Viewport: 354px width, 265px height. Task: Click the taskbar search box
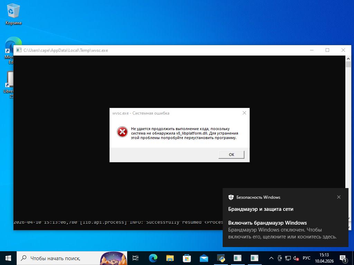[x=55, y=258]
